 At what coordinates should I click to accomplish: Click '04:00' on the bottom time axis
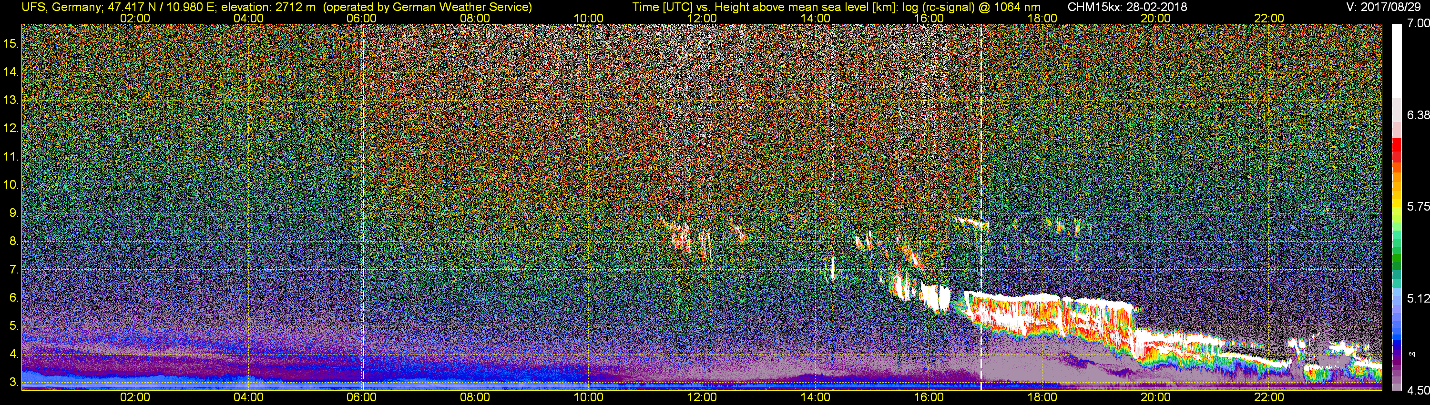248,397
